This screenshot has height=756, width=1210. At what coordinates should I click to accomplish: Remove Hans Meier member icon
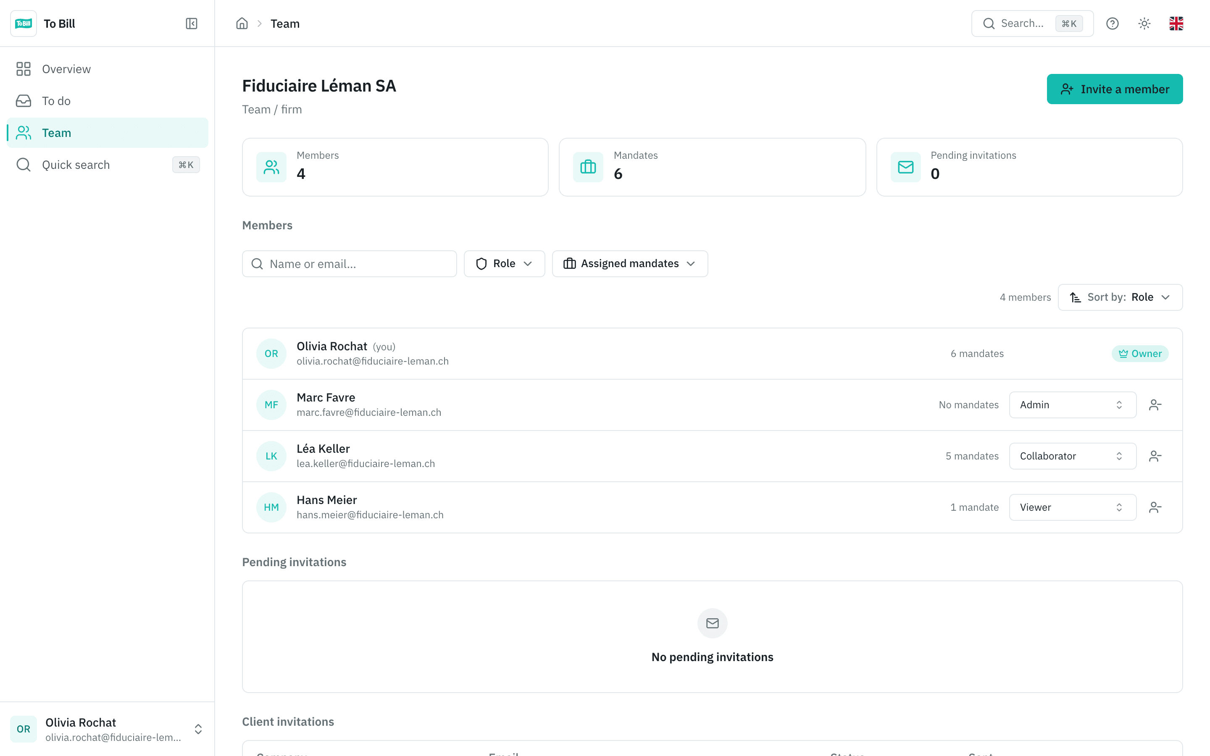coord(1155,507)
